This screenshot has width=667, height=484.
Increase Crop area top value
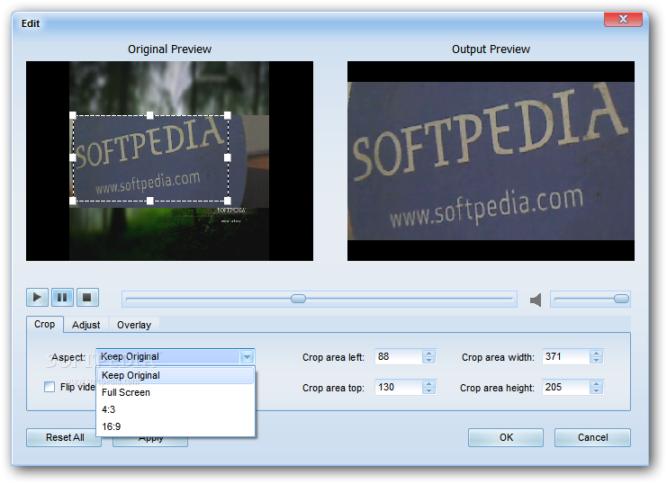click(428, 384)
